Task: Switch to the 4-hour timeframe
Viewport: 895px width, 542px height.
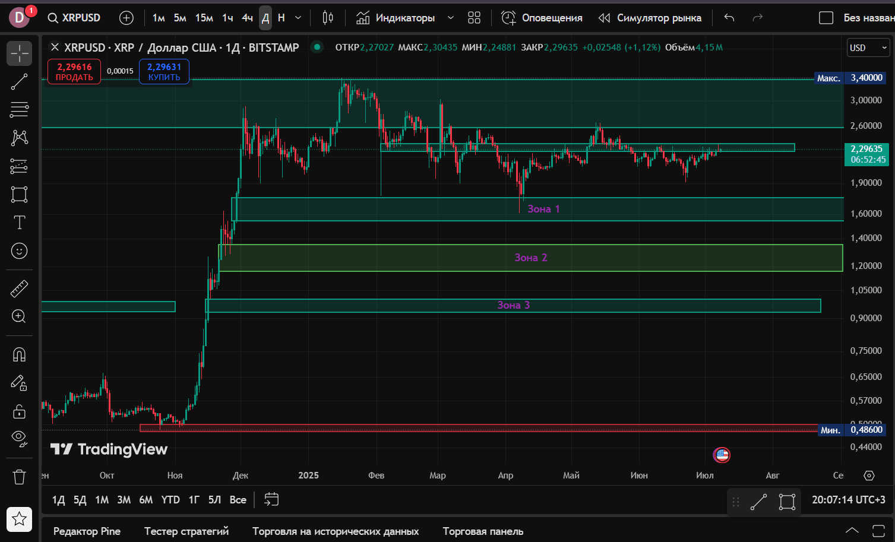Action: [248, 18]
